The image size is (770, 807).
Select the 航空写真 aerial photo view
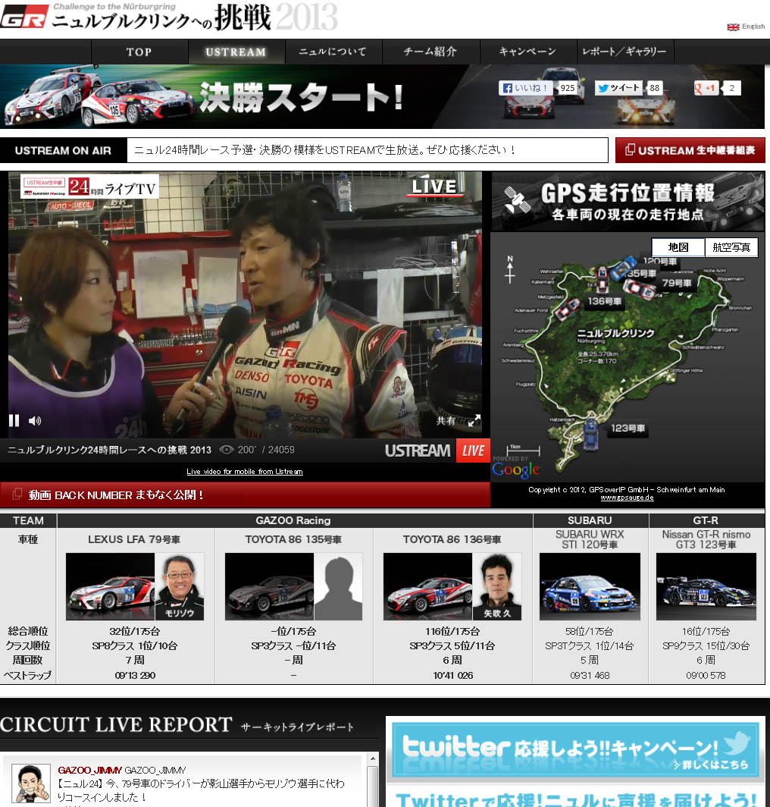coord(731,247)
